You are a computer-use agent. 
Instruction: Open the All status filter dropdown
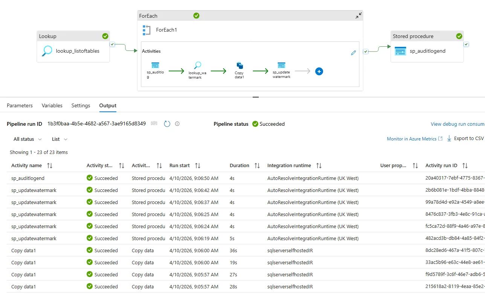point(27,139)
